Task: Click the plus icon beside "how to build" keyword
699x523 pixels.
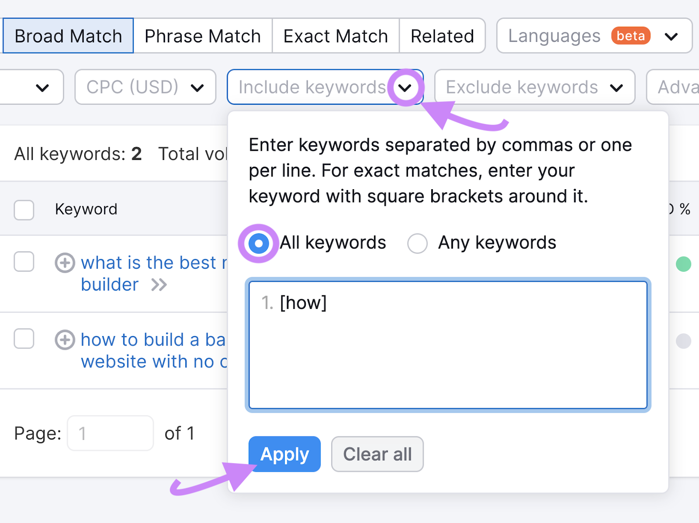Action: click(x=65, y=340)
